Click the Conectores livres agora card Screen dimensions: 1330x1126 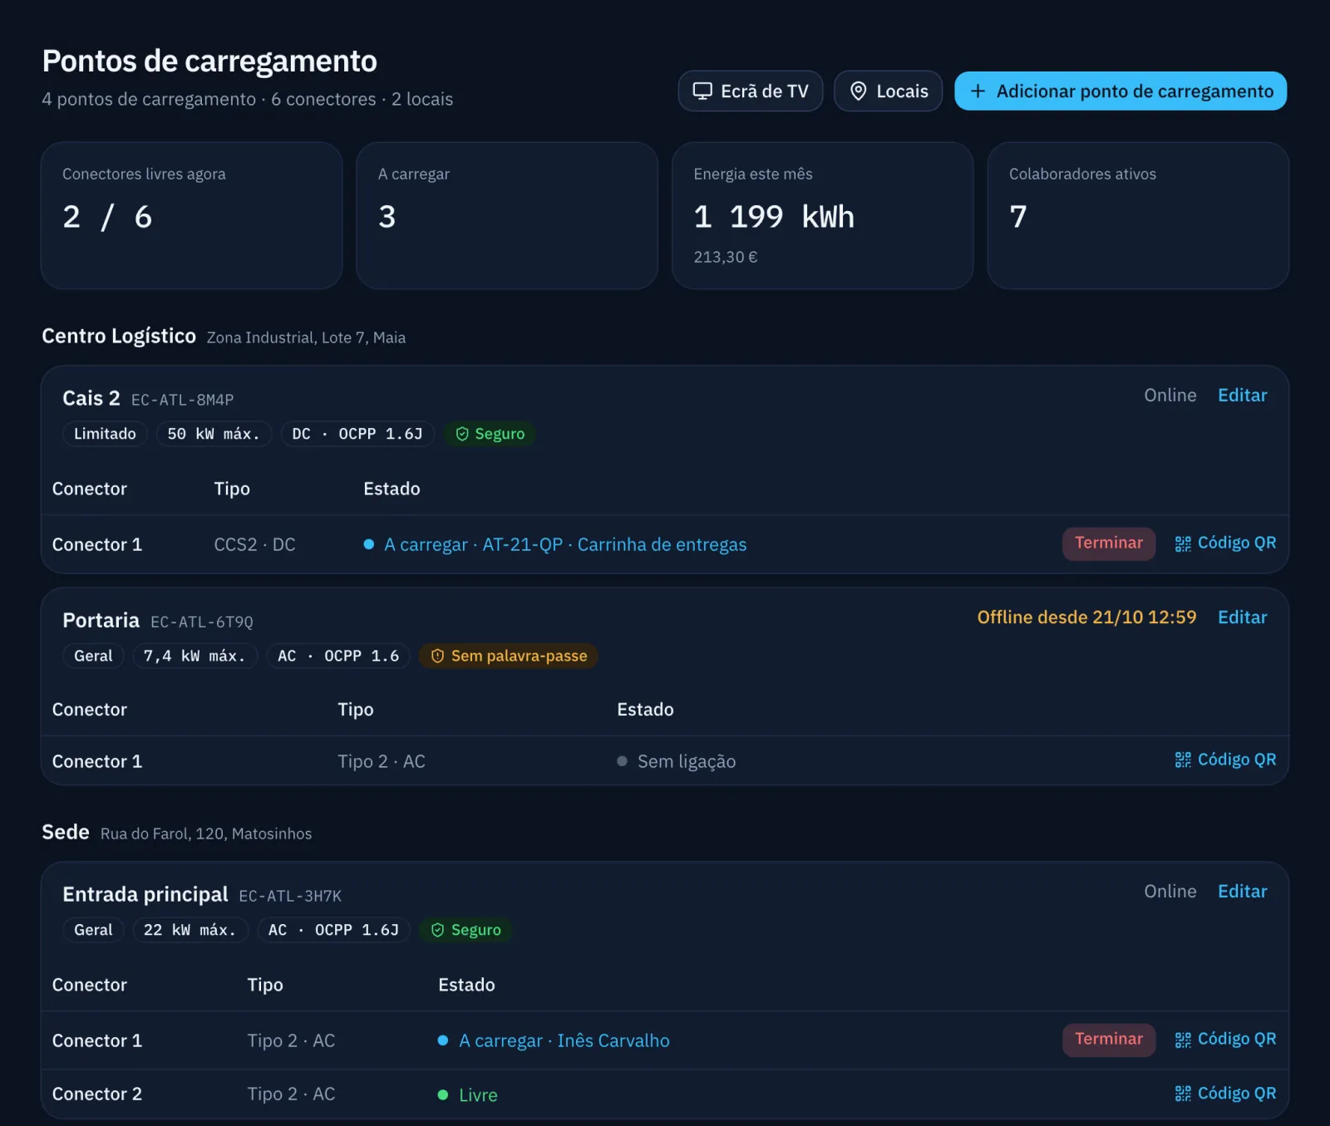pos(191,215)
